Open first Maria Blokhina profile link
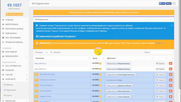Viewport: 181px width, 102px height. tap(40, 63)
